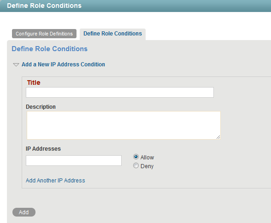
Task: Switch to Configure Role Definitions tab
Action: pyautogui.click(x=44, y=34)
